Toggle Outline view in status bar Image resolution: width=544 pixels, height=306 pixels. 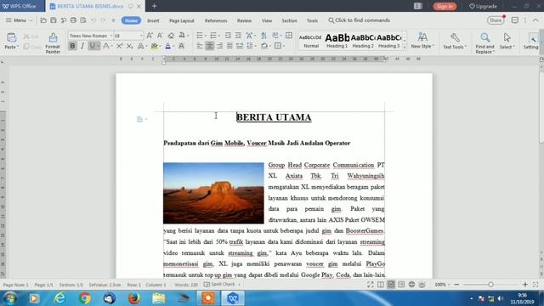(x=401, y=285)
